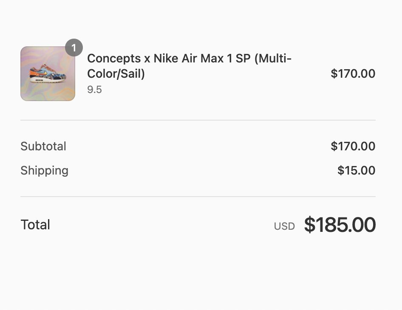Select the 9.5 size label under product
The width and height of the screenshot is (402, 310).
(94, 90)
